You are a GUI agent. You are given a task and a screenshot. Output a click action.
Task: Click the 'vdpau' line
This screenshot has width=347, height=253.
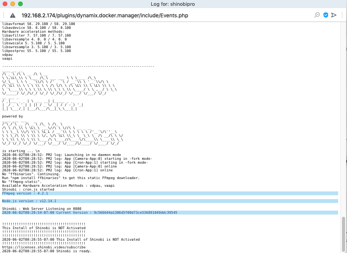(7, 55)
